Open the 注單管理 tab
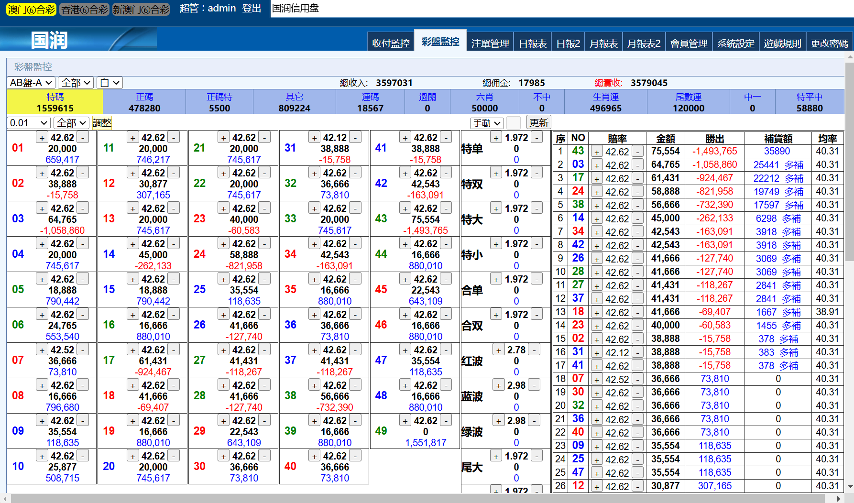 point(490,43)
